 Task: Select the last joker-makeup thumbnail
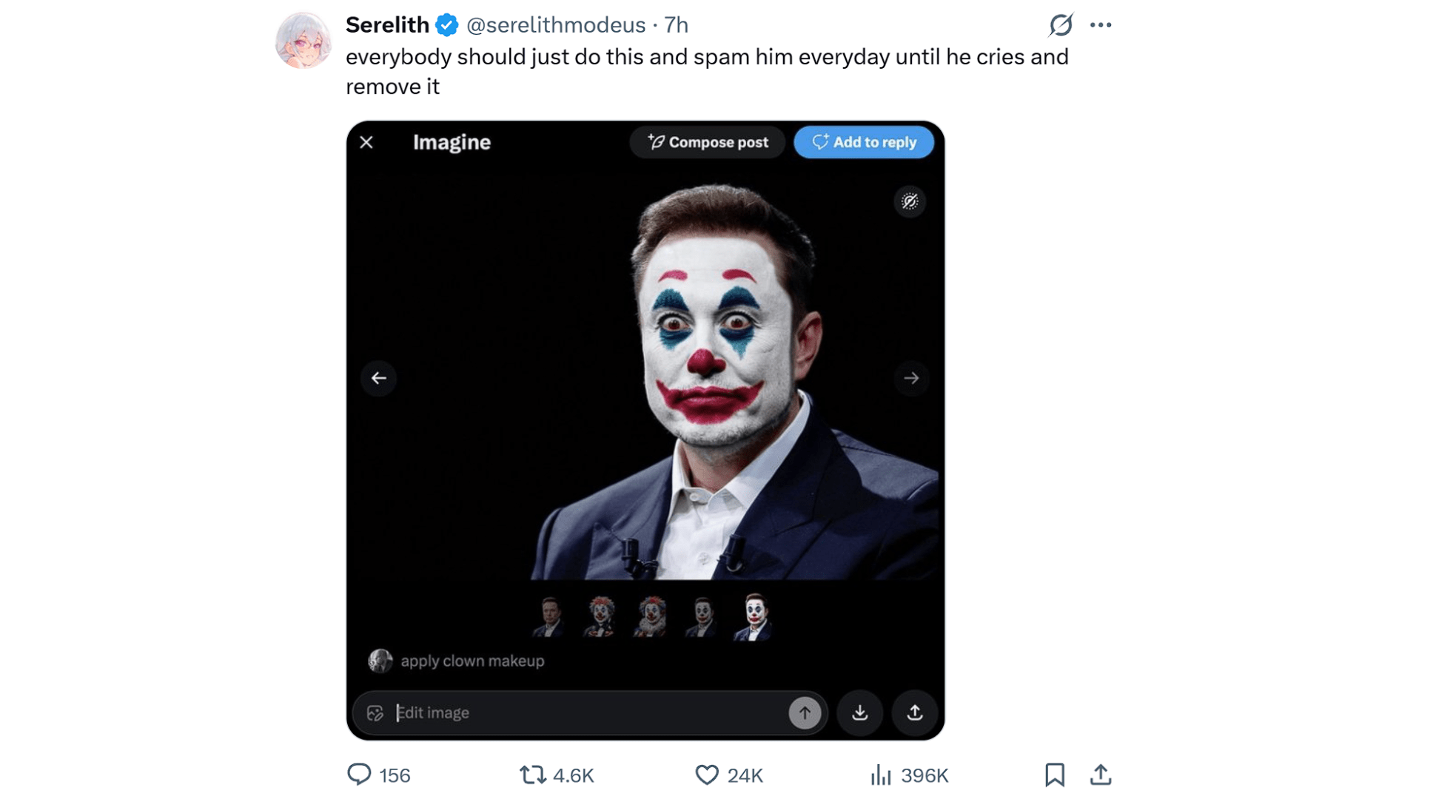pos(754,616)
